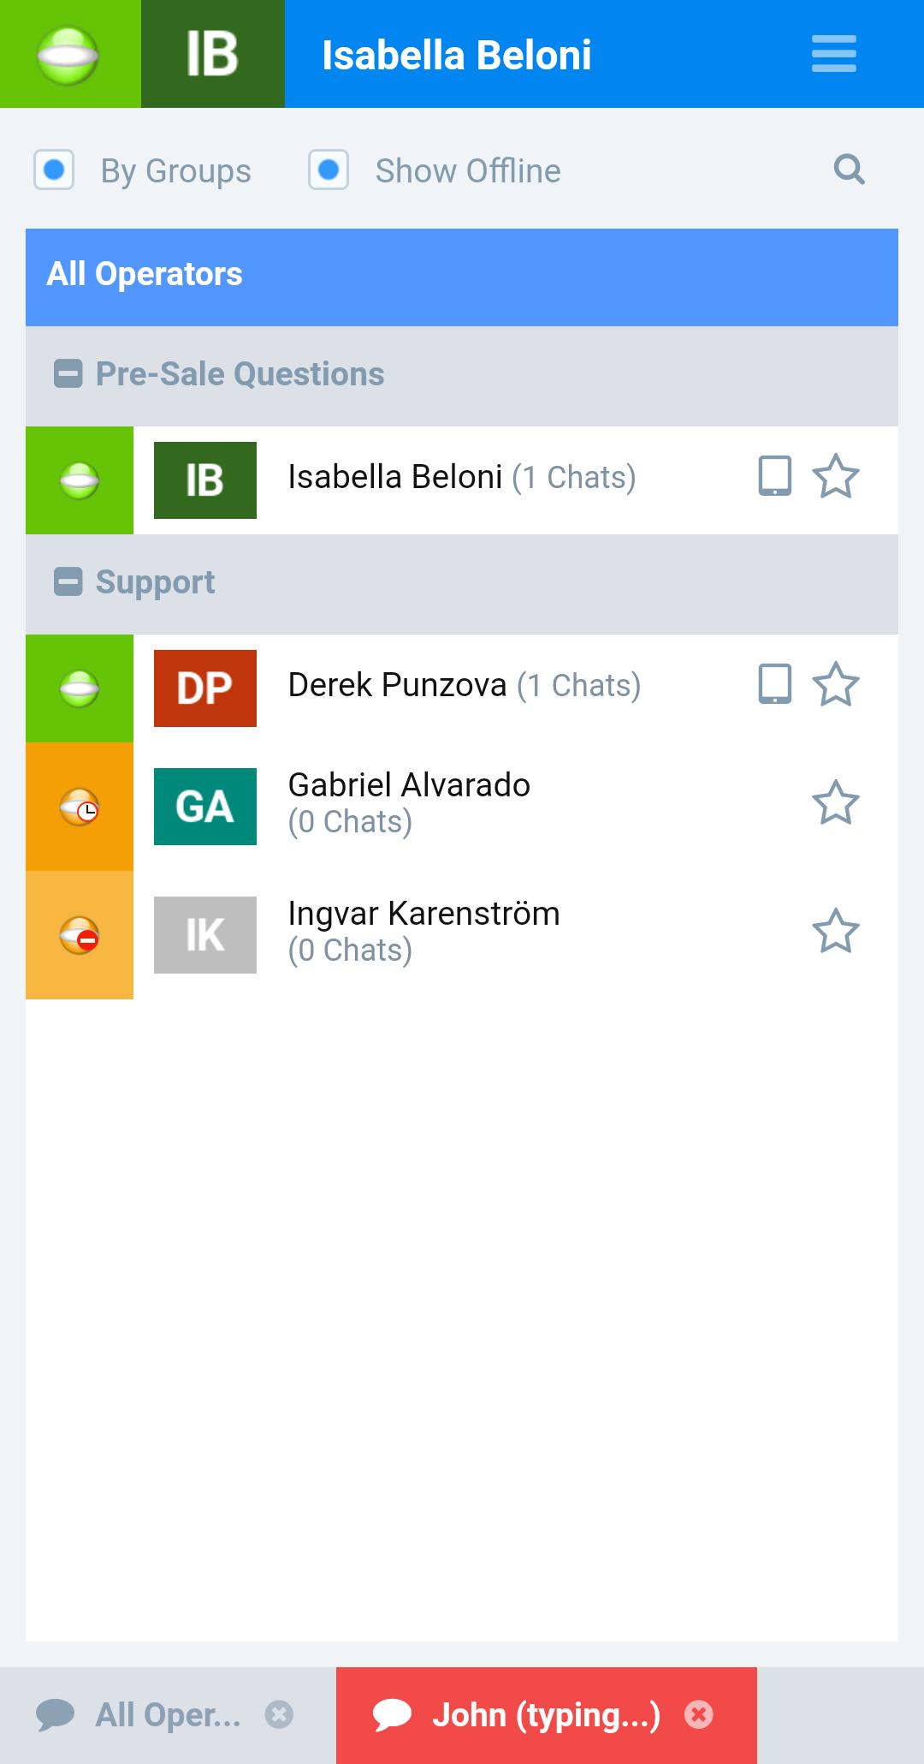Star Derek Punzova as favorite
924x1764 pixels.
click(x=835, y=685)
